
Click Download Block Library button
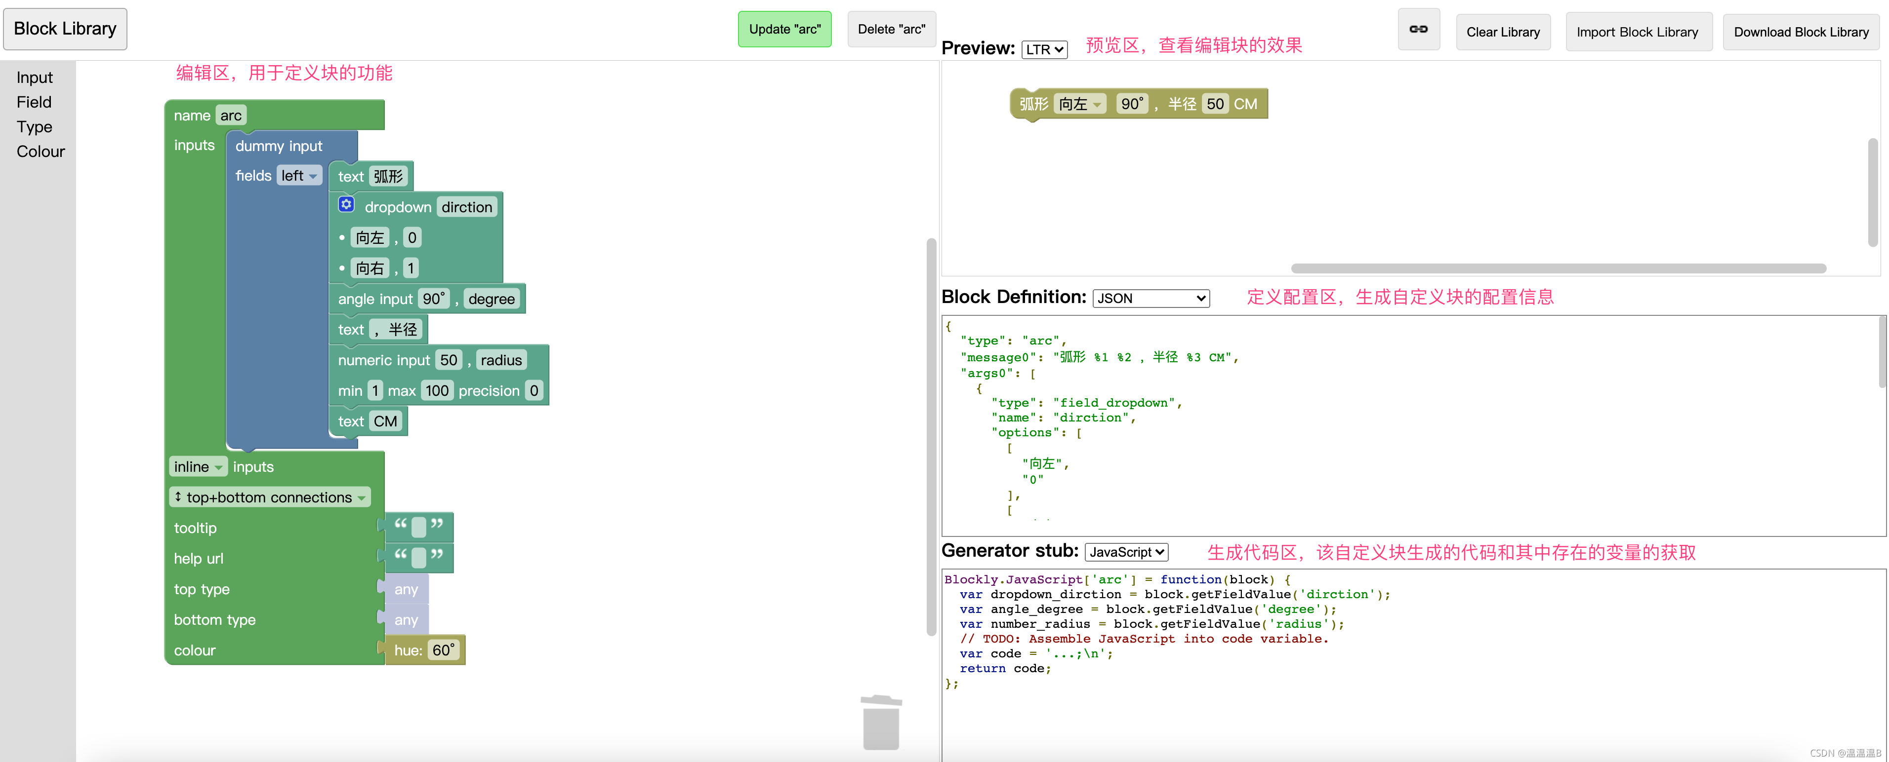tap(1800, 32)
